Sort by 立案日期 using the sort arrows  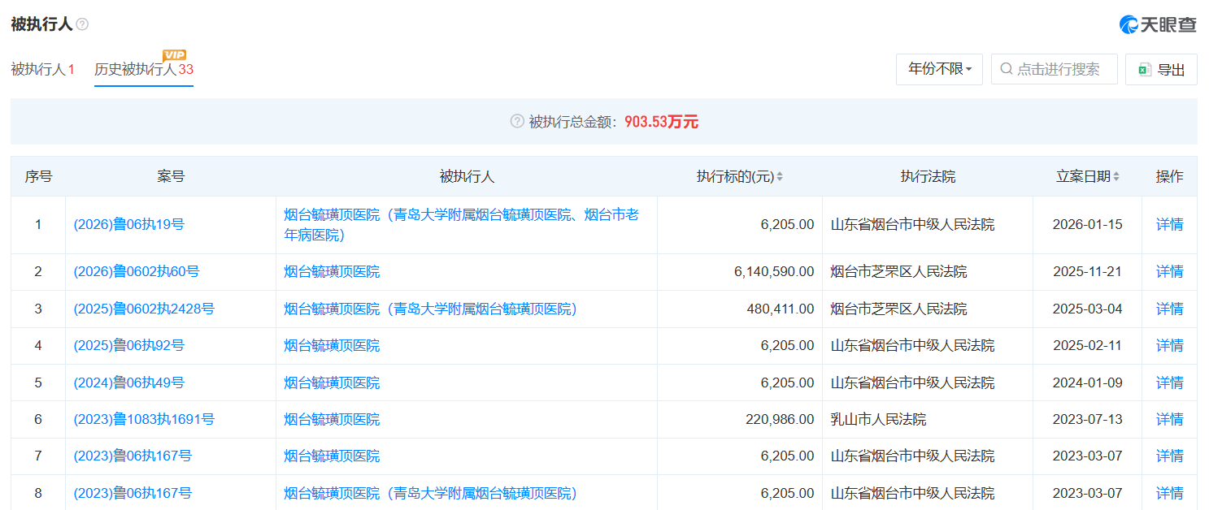pos(1116,177)
